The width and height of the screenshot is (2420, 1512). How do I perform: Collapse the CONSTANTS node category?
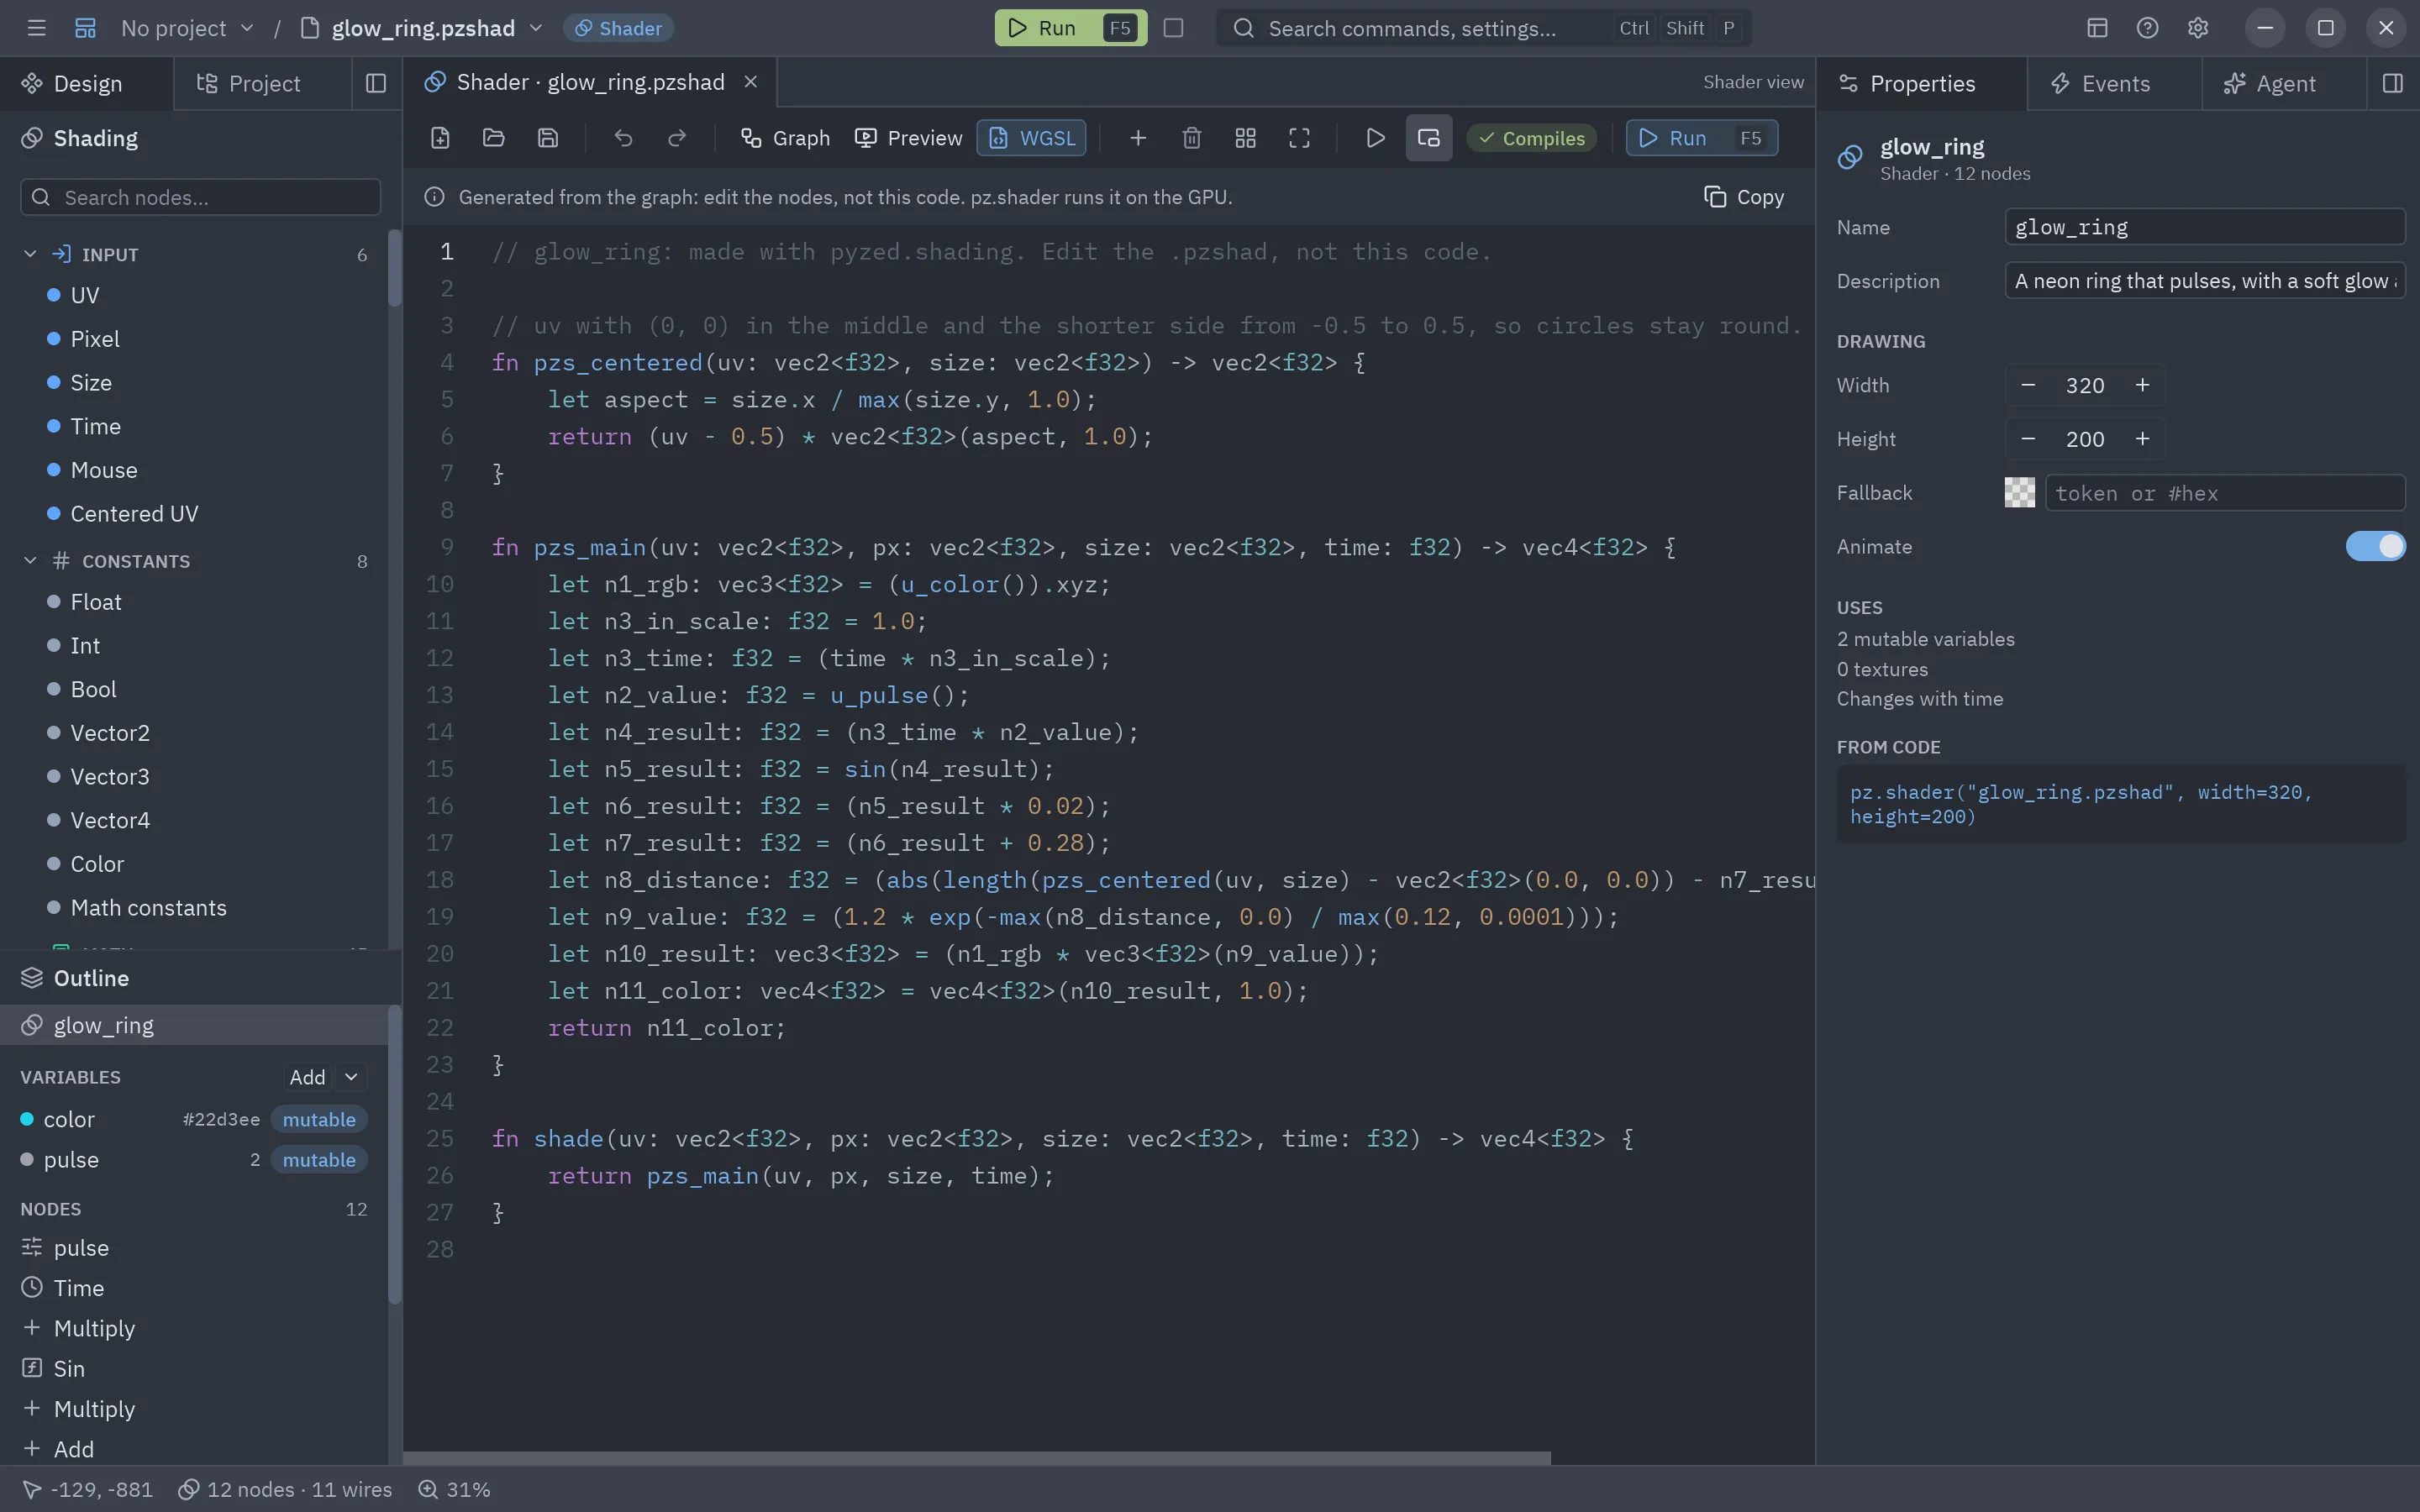click(x=30, y=561)
